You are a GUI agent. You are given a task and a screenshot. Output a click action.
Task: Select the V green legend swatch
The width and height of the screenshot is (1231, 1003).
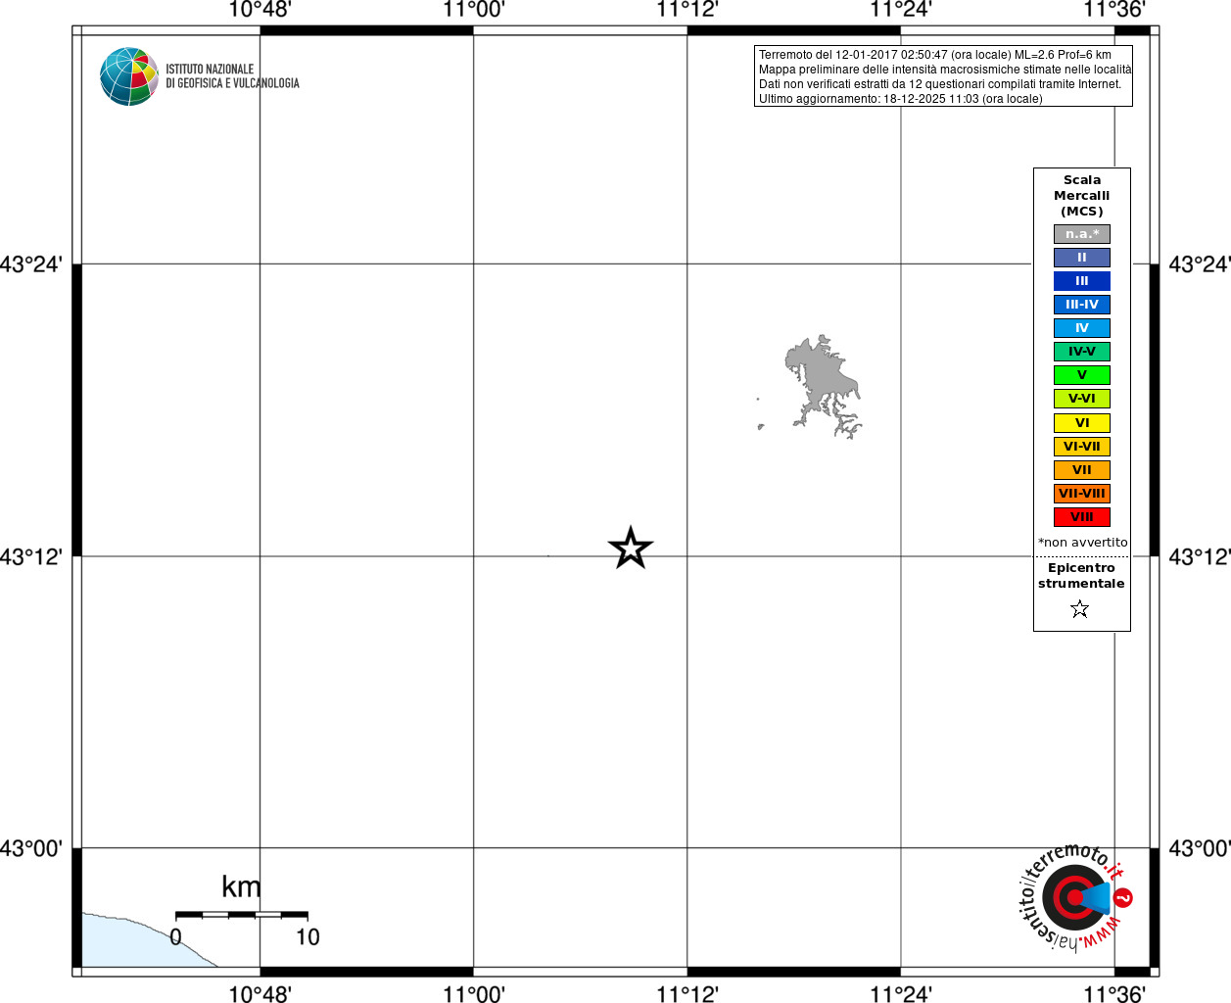pyautogui.click(x=1082, y=375)
